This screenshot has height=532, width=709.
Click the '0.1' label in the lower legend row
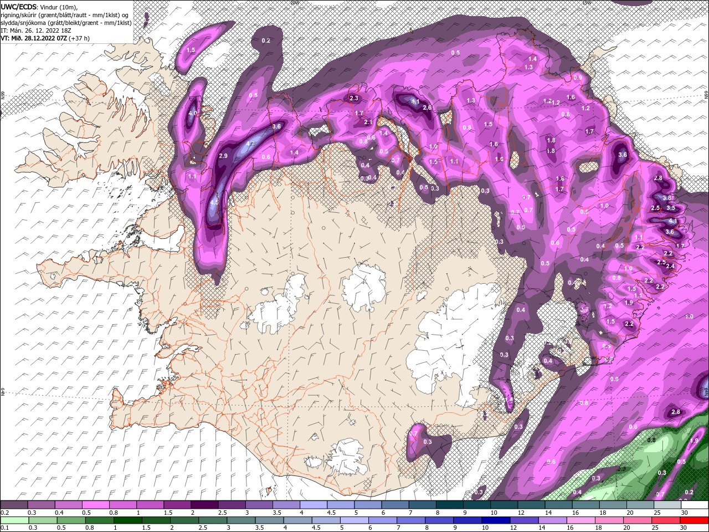coord(4,528)
